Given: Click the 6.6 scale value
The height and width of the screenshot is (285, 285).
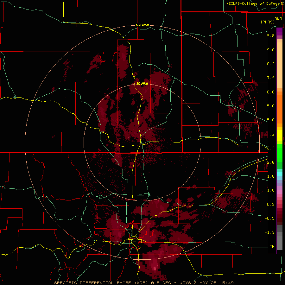Looking at the screenshot, I should 271,92.
